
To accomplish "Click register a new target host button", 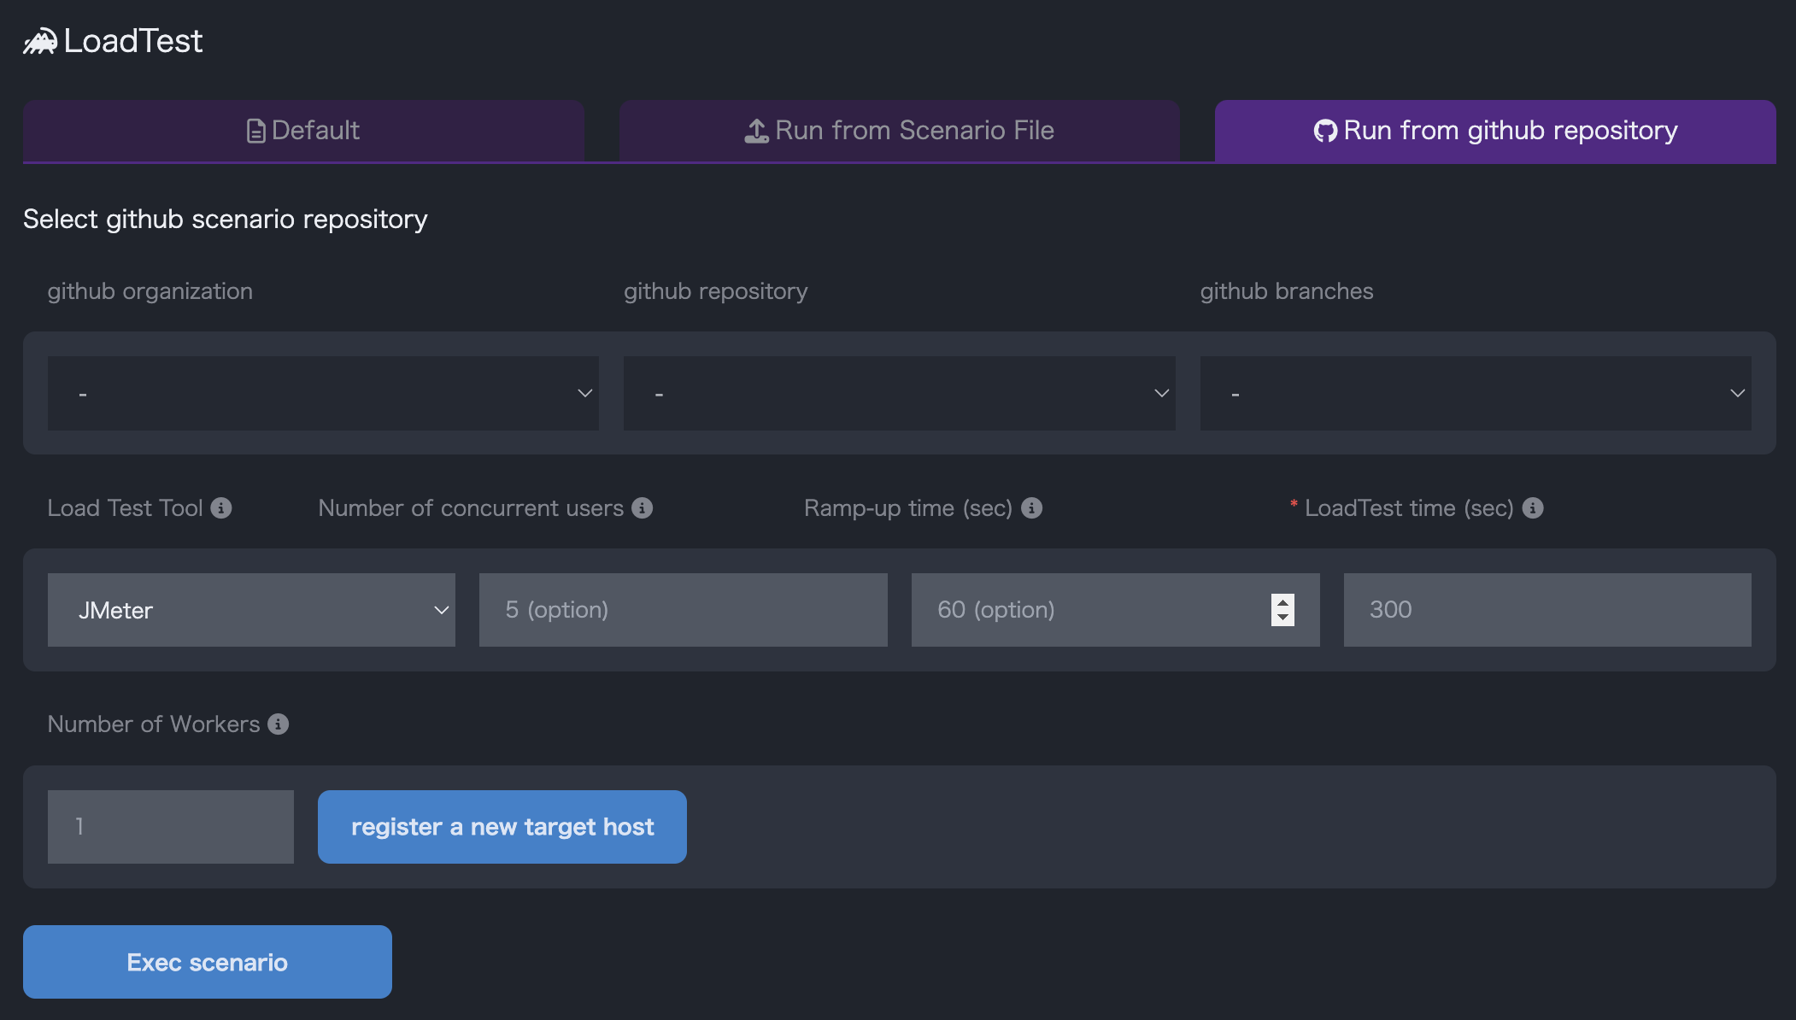I will (502, 827).
